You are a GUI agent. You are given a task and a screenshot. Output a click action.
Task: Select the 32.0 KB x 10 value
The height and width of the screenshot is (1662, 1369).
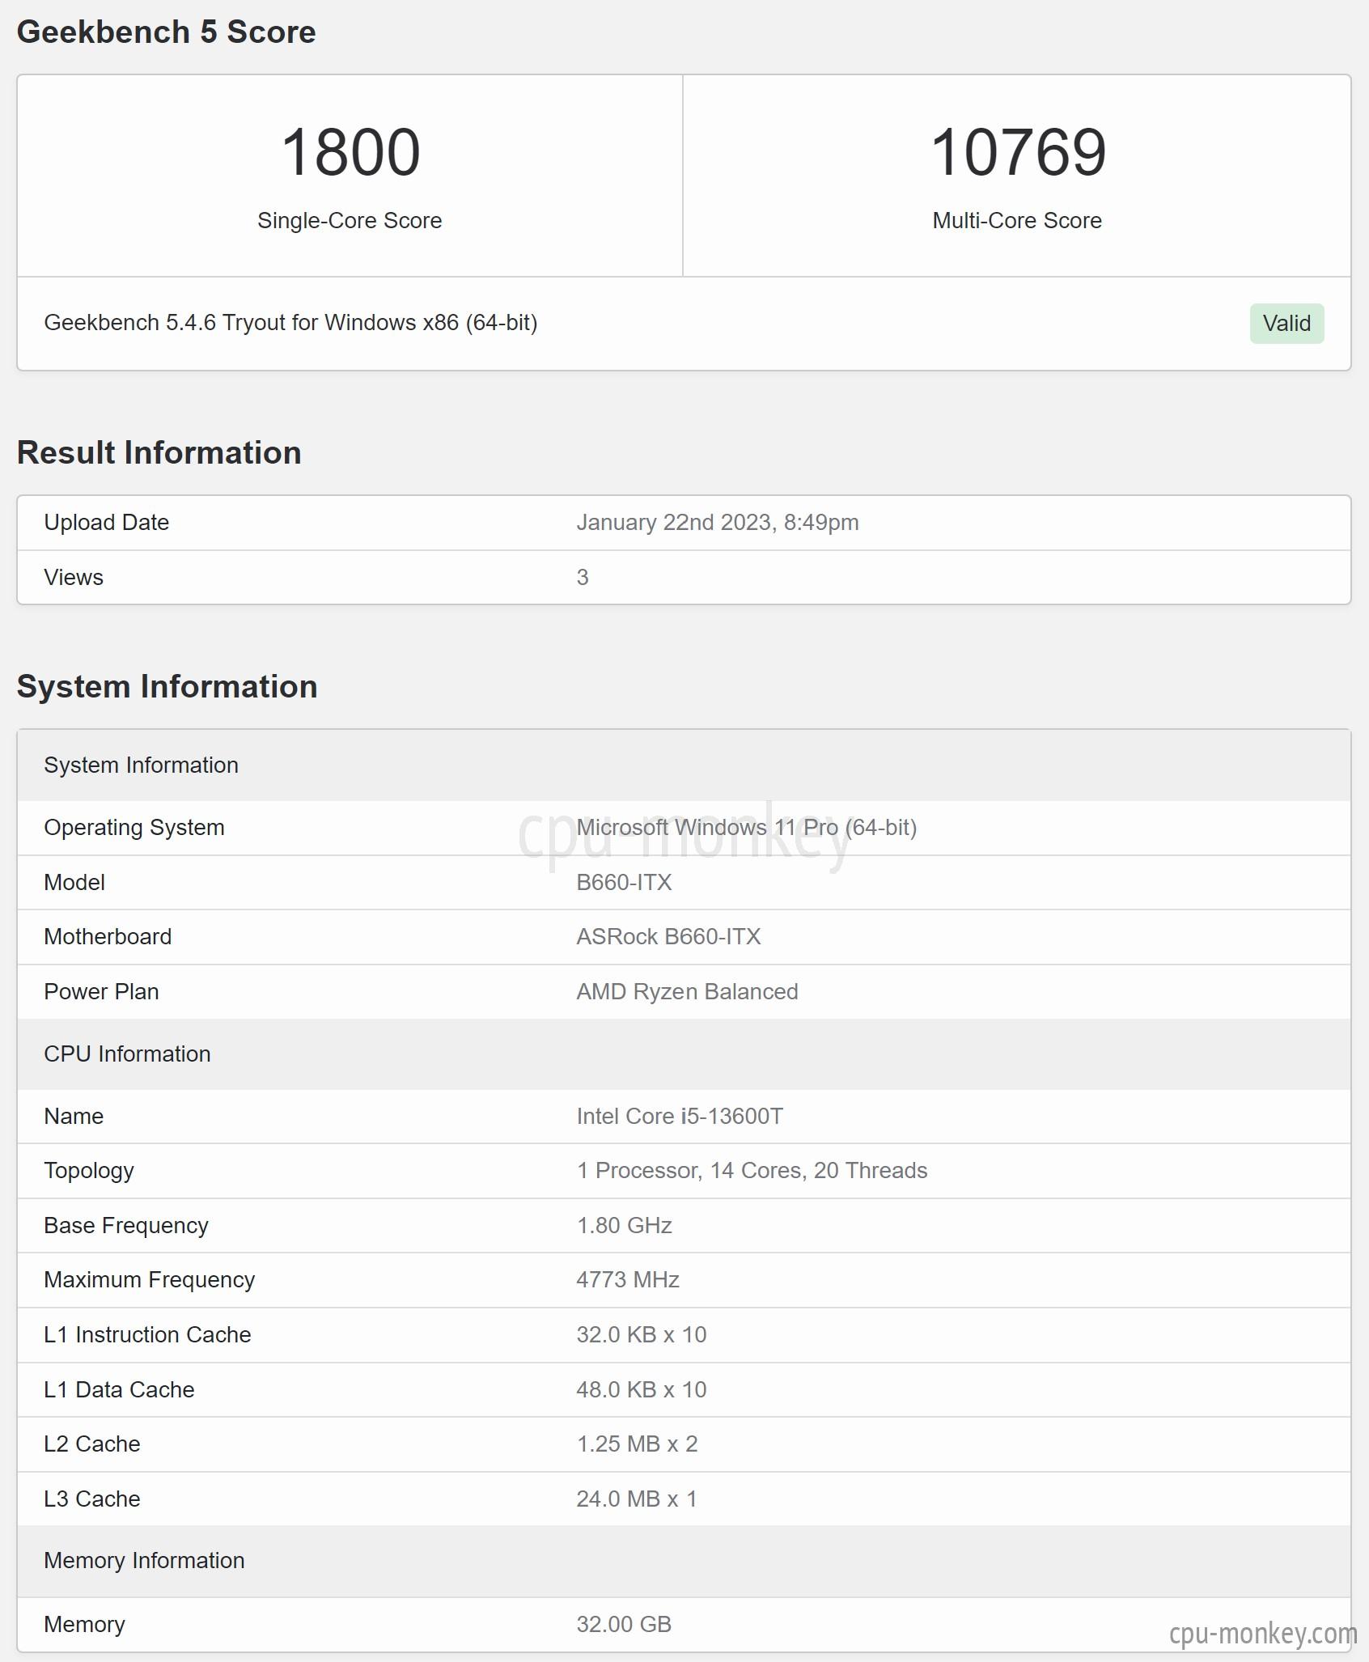pyautogui.click(x=642, y=1335)
